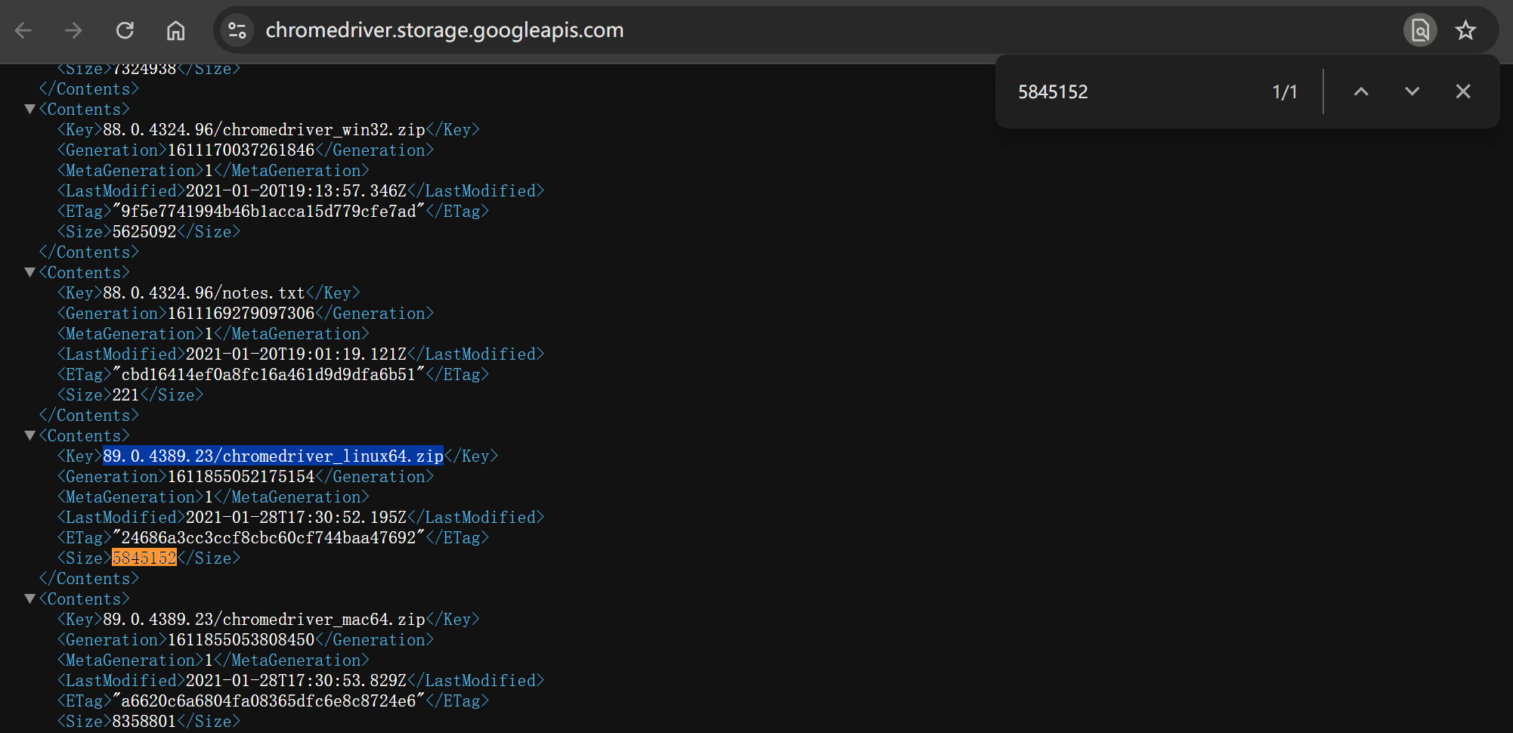
Task: Collapse the Contents node for chromedriver_linux64.zip
Action: pyautogui.click(x=30, y=436)
